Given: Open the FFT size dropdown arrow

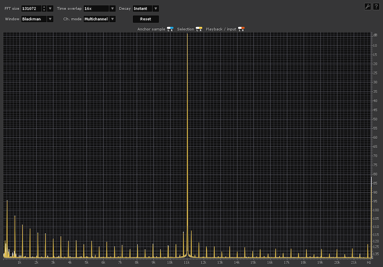Looking at the screenshot, I should 50,9.
